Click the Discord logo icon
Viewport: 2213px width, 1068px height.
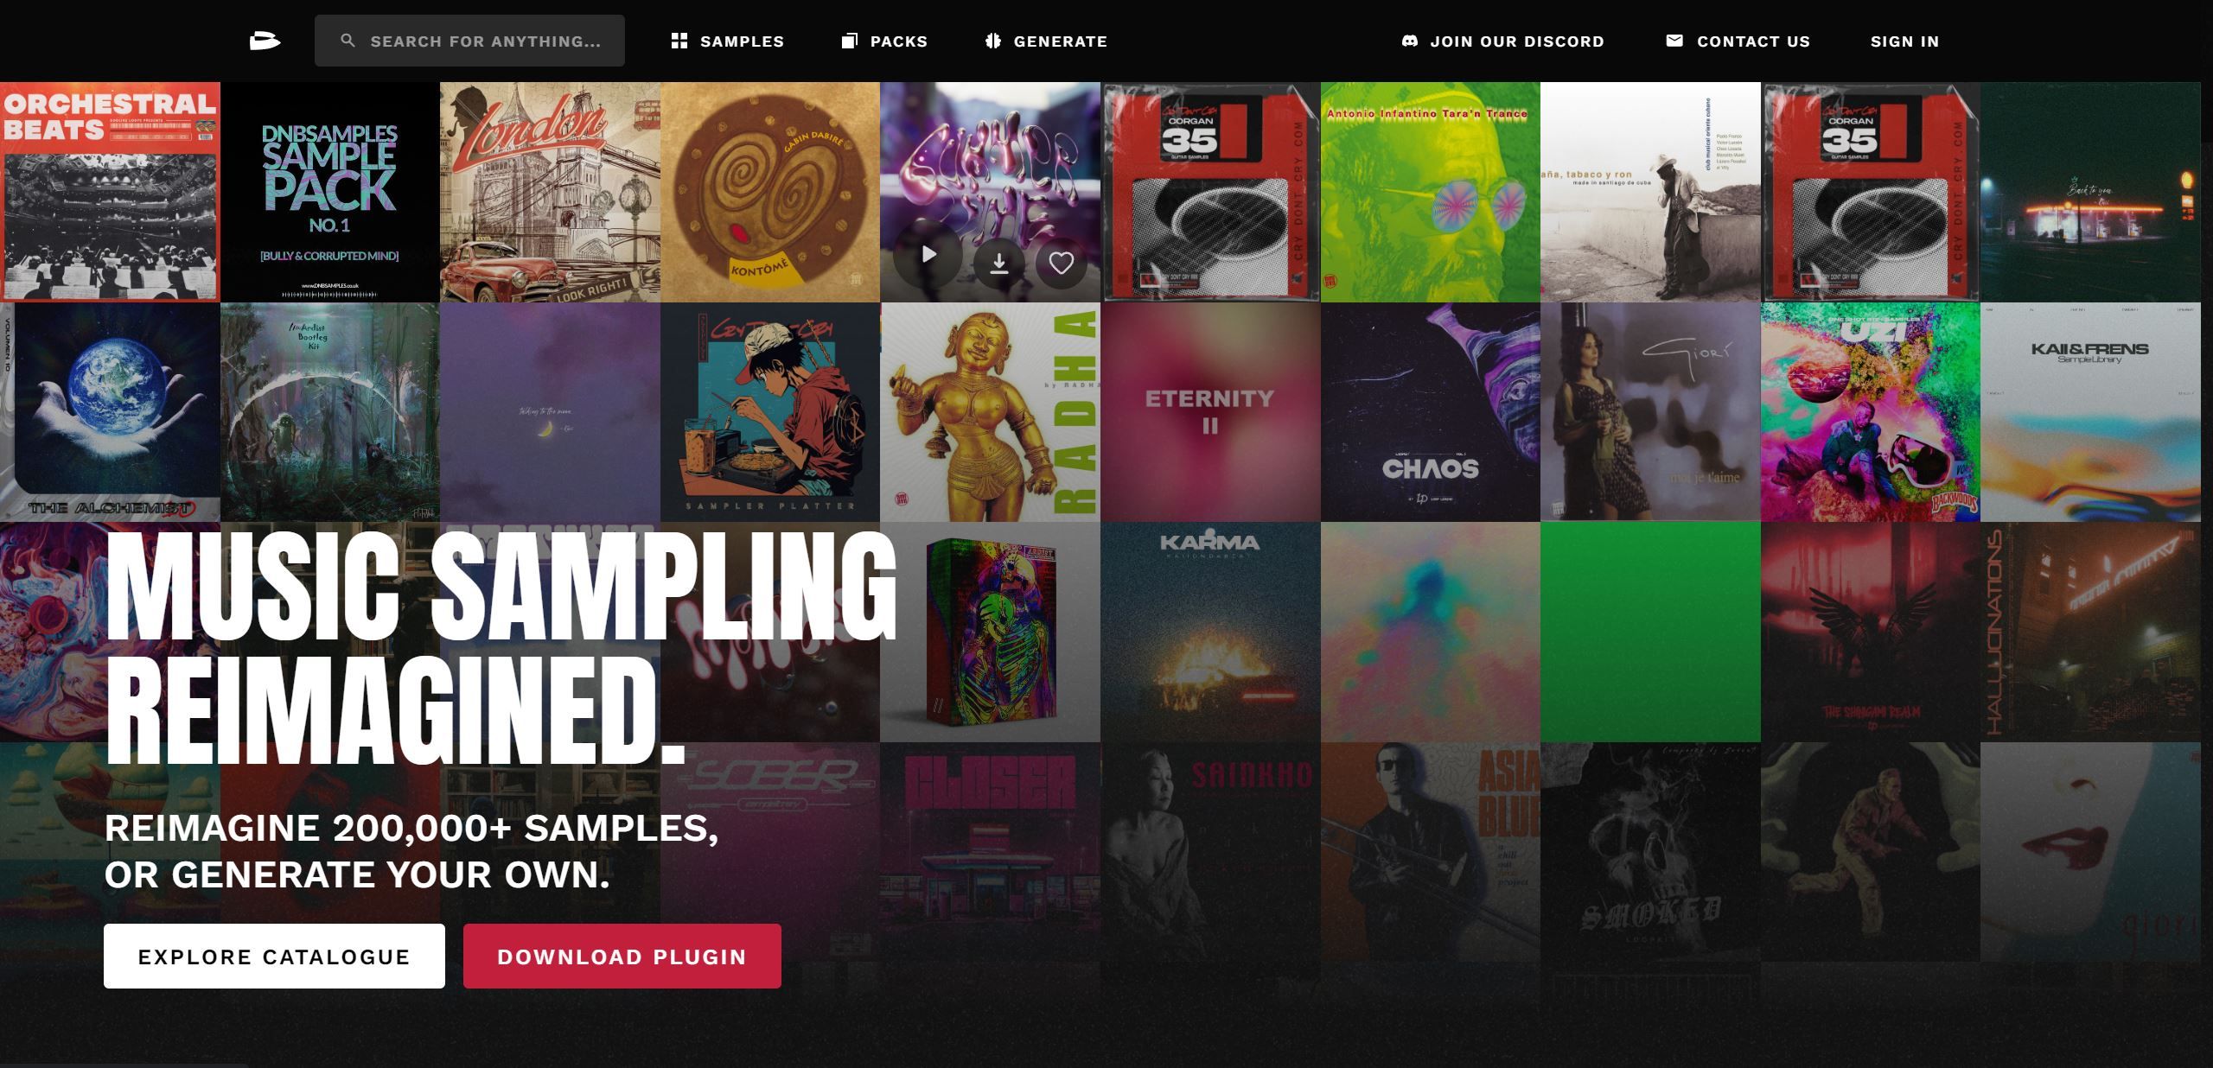[x=1409, y=41]
